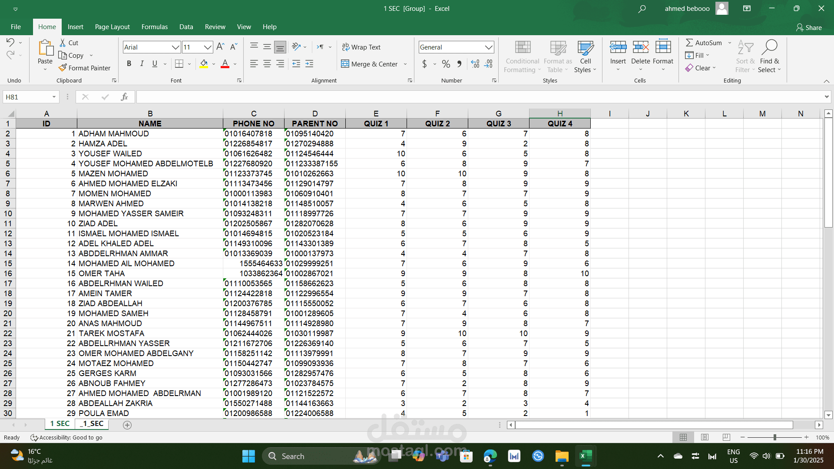Click the Undo arrow icon
Image resolution: width=834 pixels, height=469 pixels.
10,42
